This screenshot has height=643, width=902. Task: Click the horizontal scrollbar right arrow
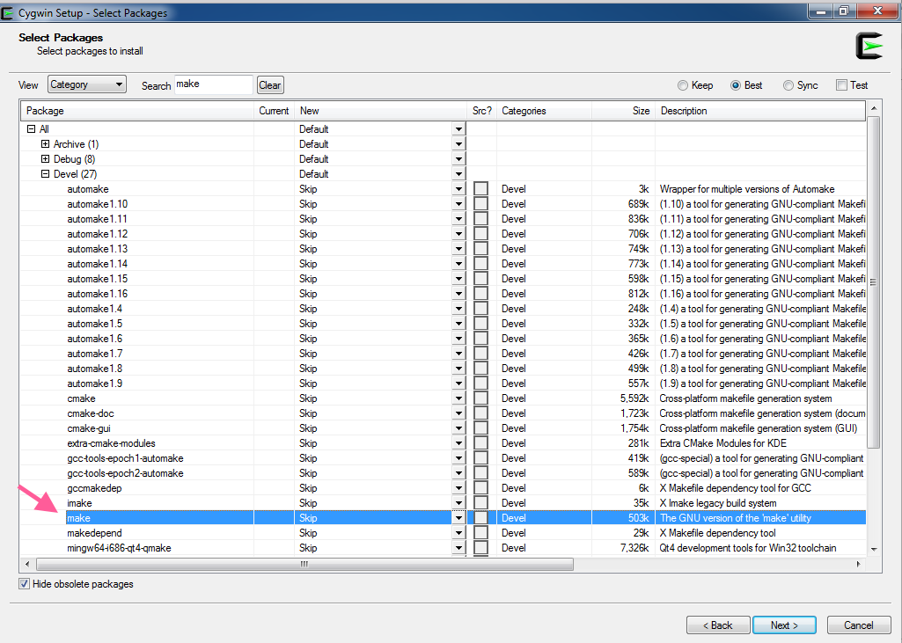click(858, 564)
